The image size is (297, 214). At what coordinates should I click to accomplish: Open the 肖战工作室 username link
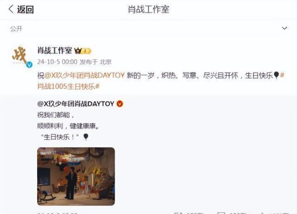[x=54, y=51]
